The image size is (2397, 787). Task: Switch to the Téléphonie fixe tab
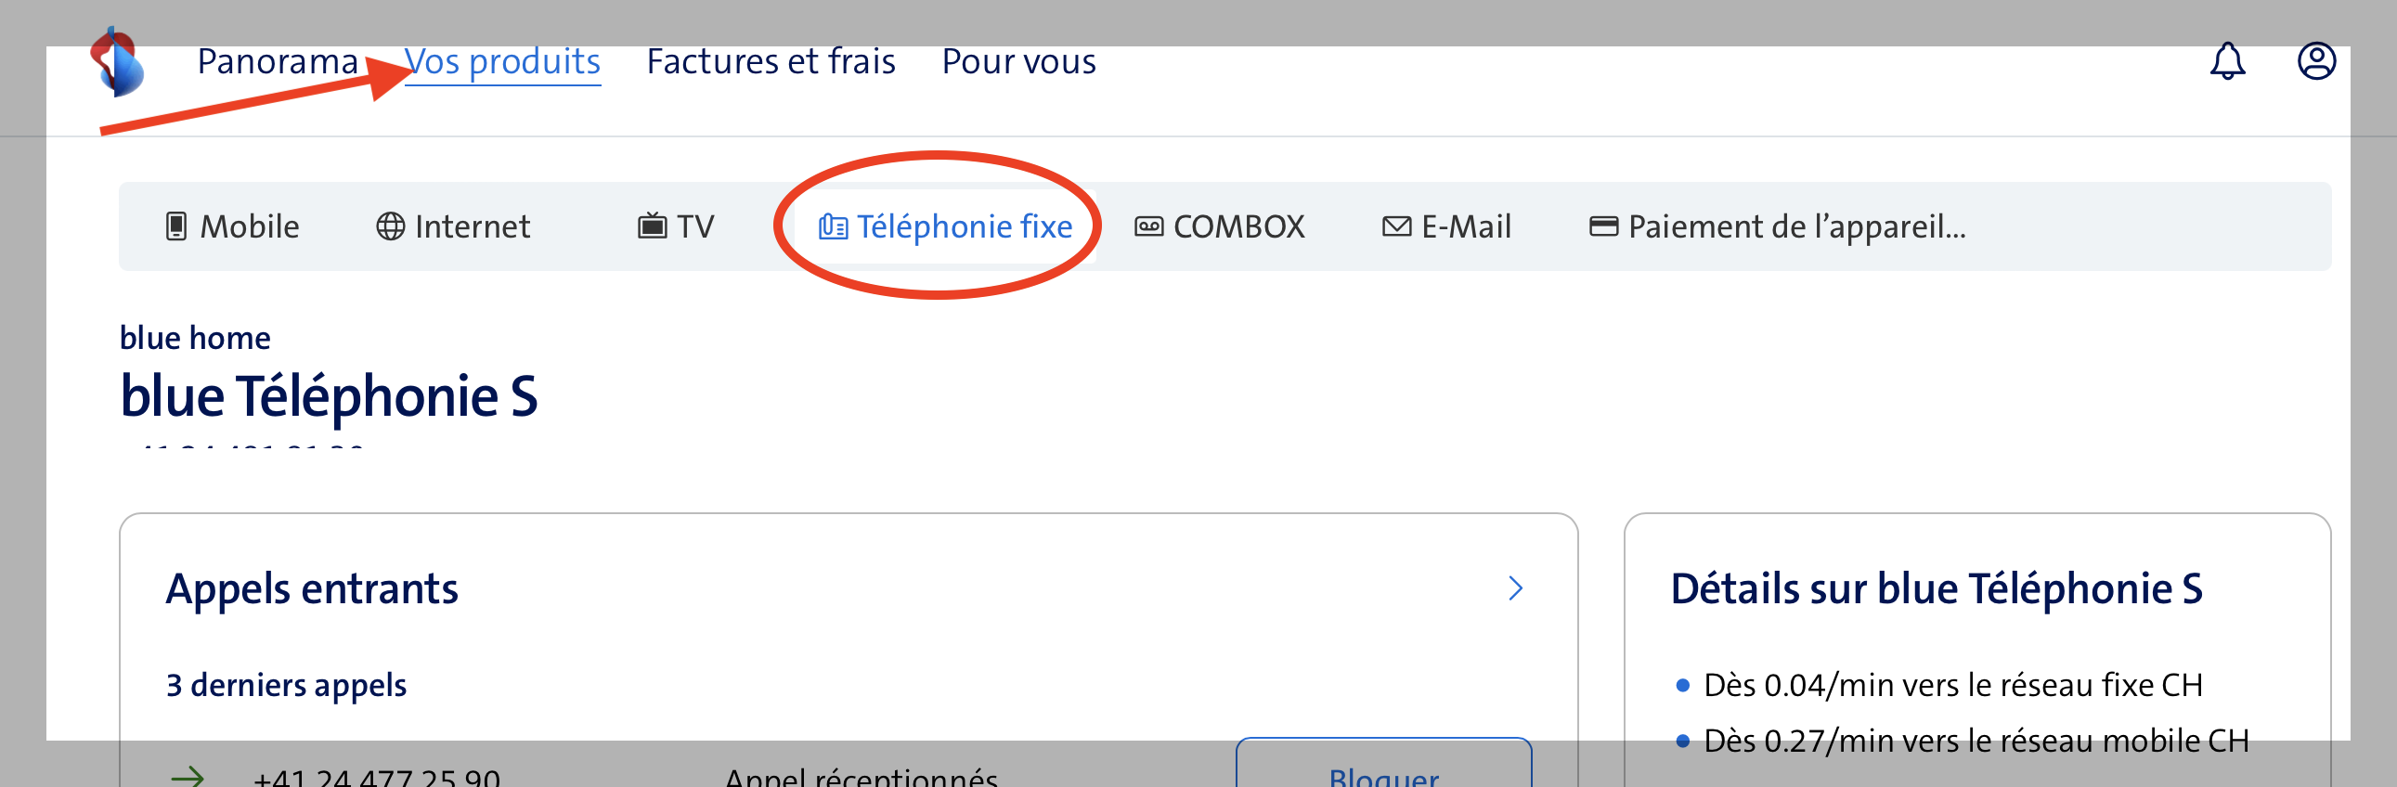pos(963,227)
